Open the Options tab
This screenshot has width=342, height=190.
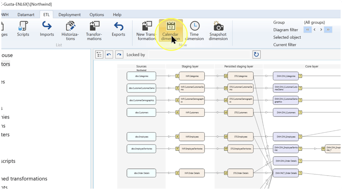(x=97, y=14)
